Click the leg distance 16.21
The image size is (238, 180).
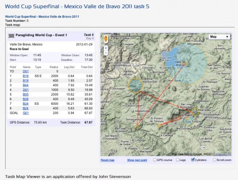[70, 104]
